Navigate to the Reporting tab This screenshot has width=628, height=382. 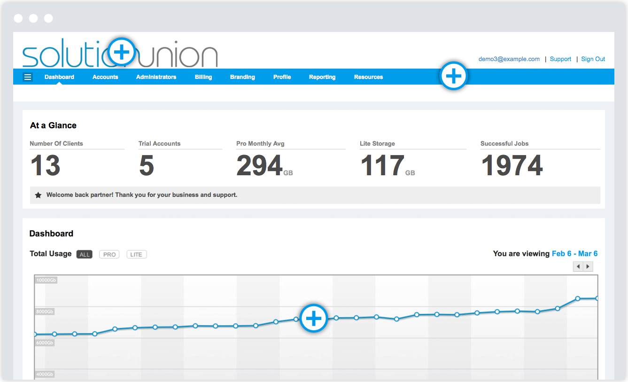click(322, 77)
